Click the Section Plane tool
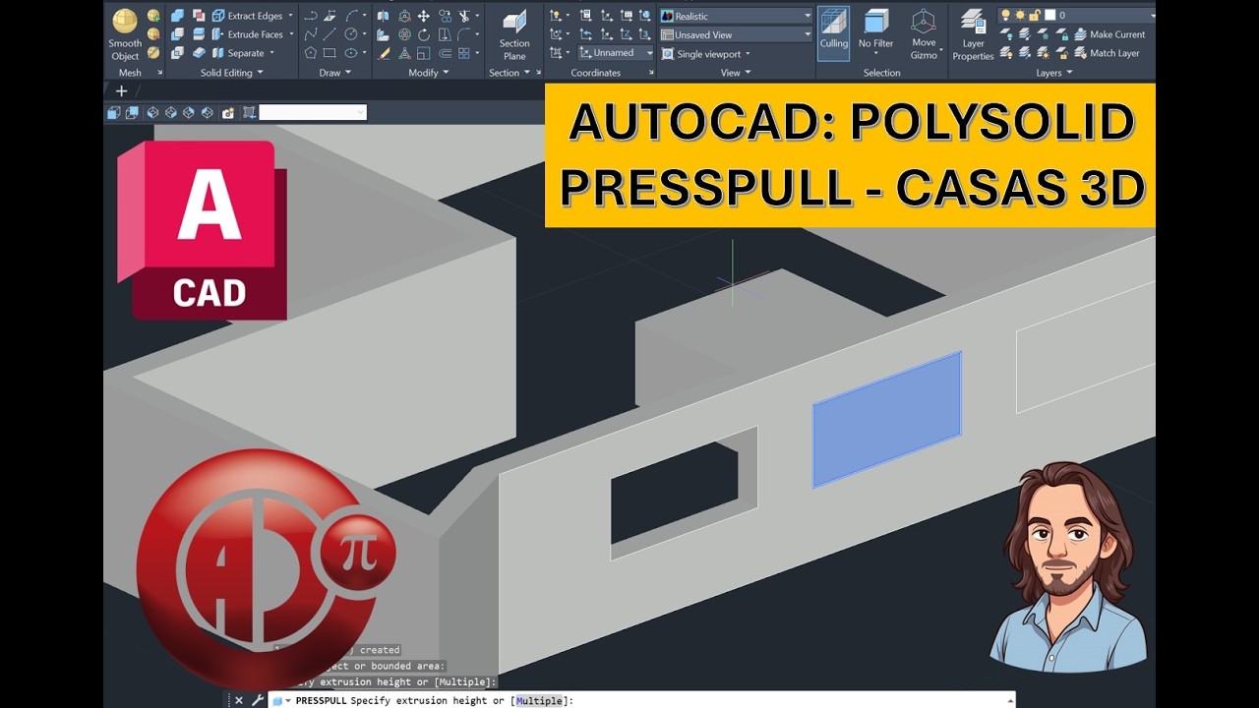The image size is (1259, 708). [x=514, y=35]
